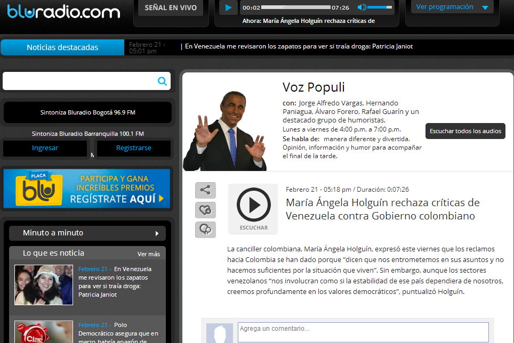The width and height of the screenshot is (514, 343).
Task: Click the magnifier search icon
Action: coord(162,81)
